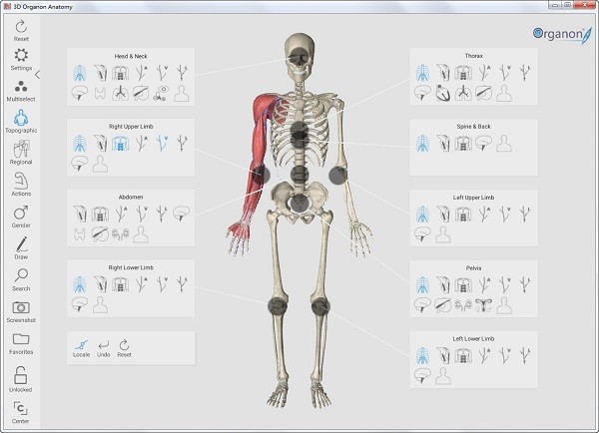Image resolution: width=599 pixels, height=433 pixels.
Task: Show Right Lower Limb lymphatics
Action: [x=182, y=284]
